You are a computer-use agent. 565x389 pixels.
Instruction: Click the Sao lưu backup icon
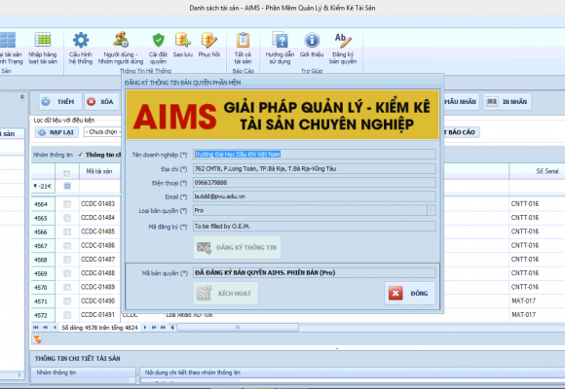[183, 45]
